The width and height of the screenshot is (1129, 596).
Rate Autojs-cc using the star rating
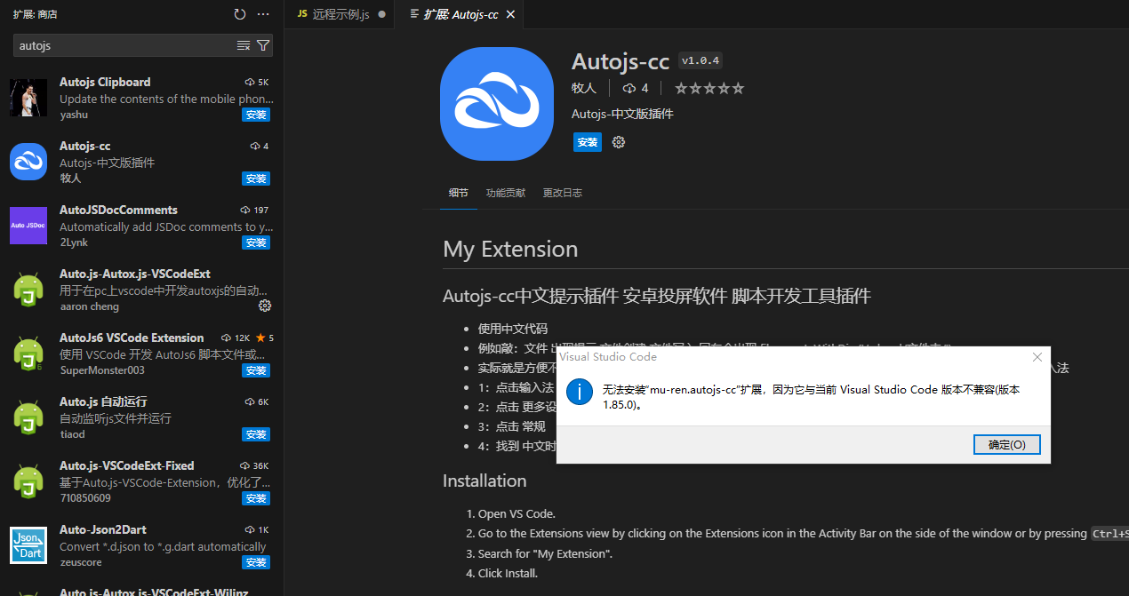pos(709,88)
